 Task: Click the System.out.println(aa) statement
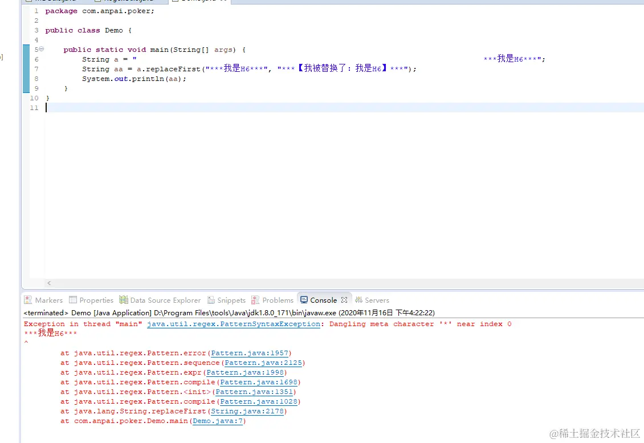click(x=134, y=79)
